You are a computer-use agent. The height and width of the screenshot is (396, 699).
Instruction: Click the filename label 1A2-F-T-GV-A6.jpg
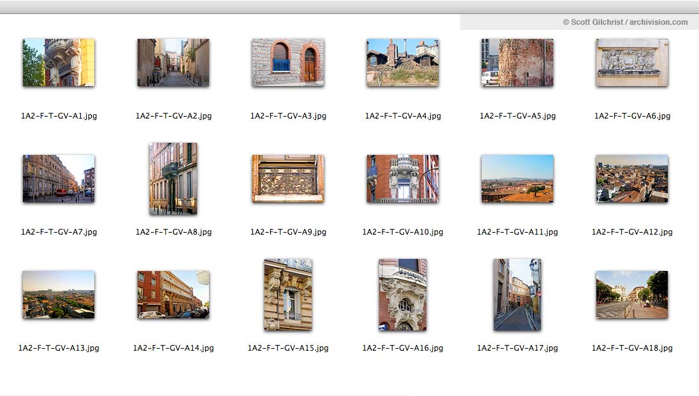click(632, 116)
